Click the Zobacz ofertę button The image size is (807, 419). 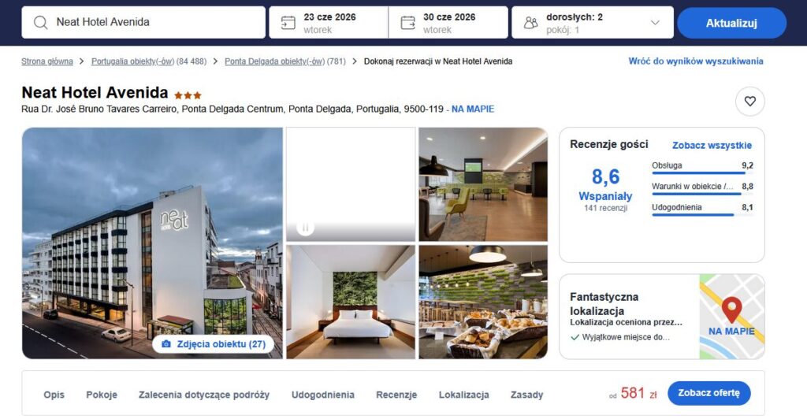[x=708, y=393]
